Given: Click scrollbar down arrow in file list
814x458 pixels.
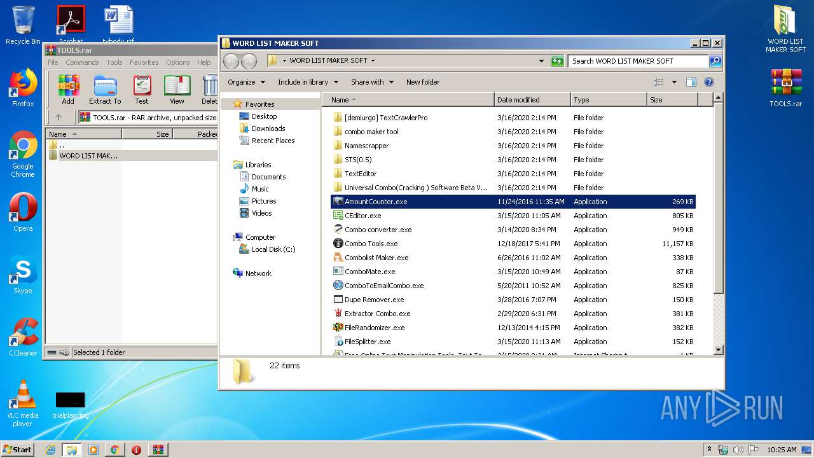Looking at the screenshot, I should pos(718,350).
